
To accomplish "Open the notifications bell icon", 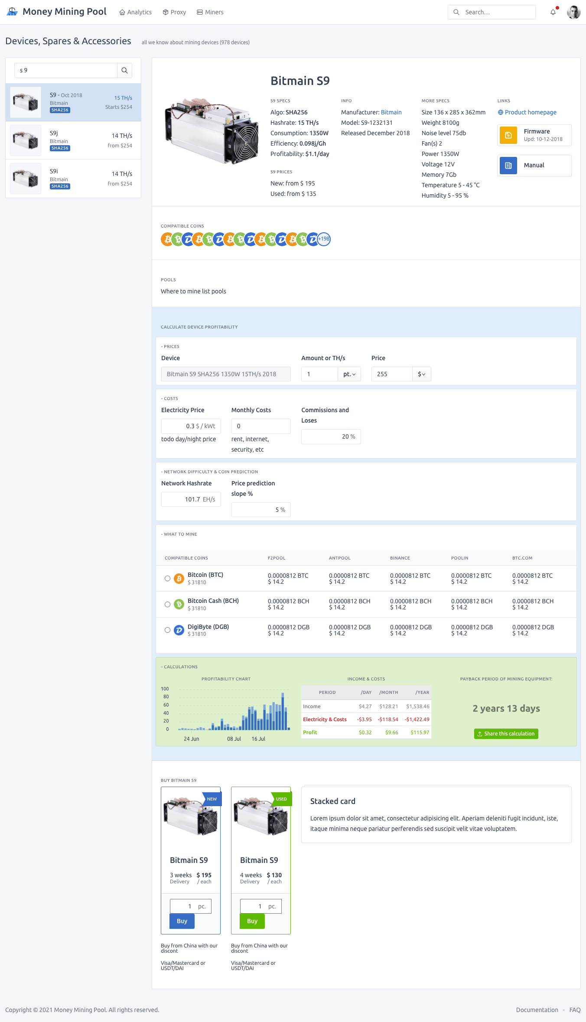I will tap(553, 12).
